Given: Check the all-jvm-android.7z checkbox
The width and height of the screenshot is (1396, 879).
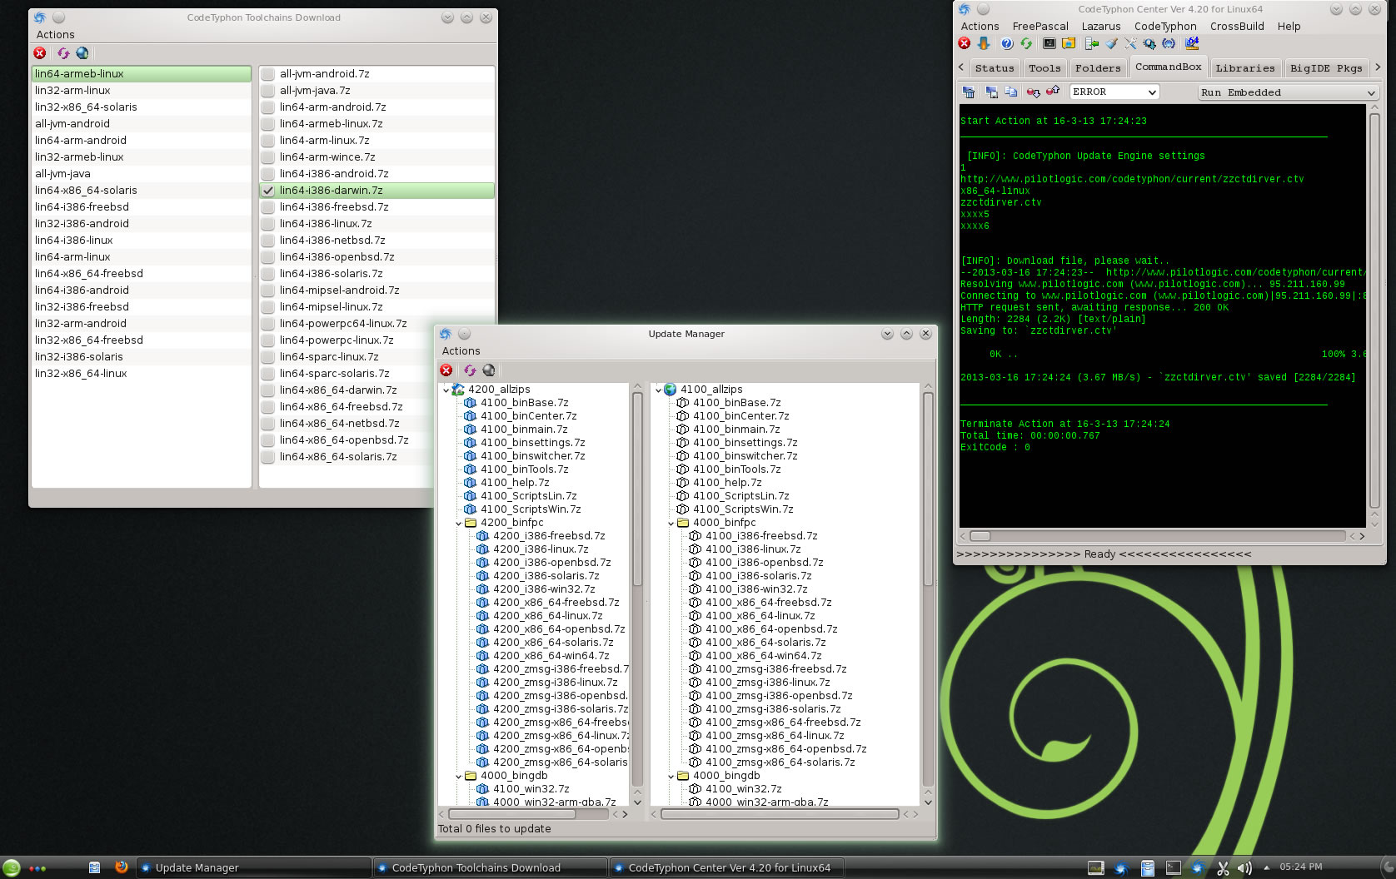Looking at the screenshot, I should [x=268, y=74].
